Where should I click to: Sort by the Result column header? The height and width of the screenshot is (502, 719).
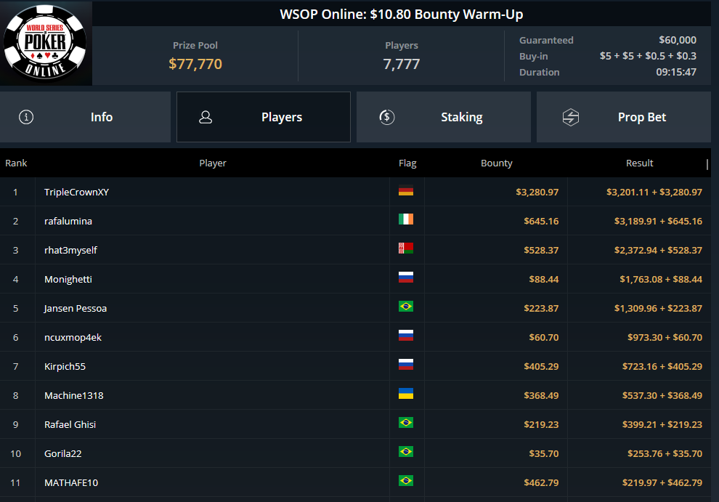[x=640, y=163]
